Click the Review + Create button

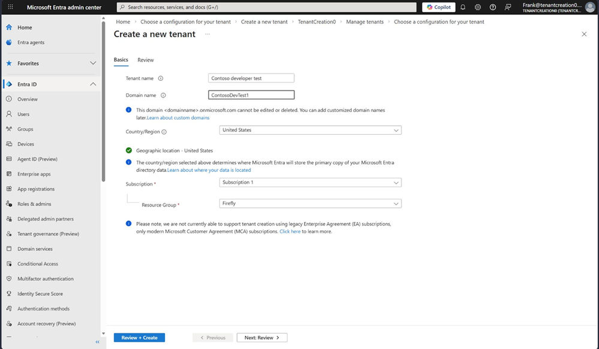click(140, 338)
